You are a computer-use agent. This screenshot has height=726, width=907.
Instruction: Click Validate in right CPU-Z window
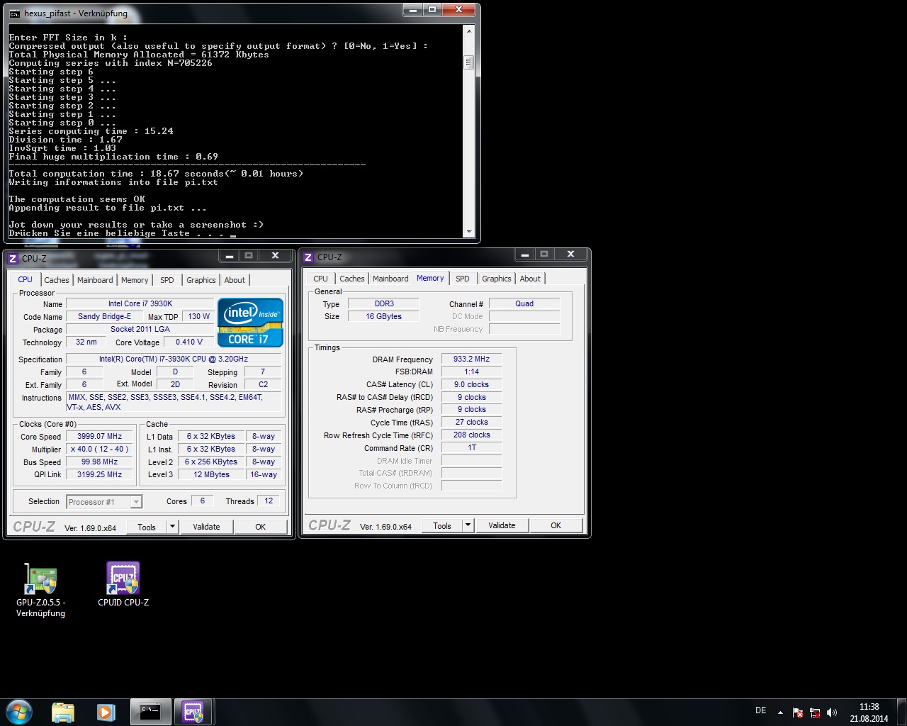point(502,525)
